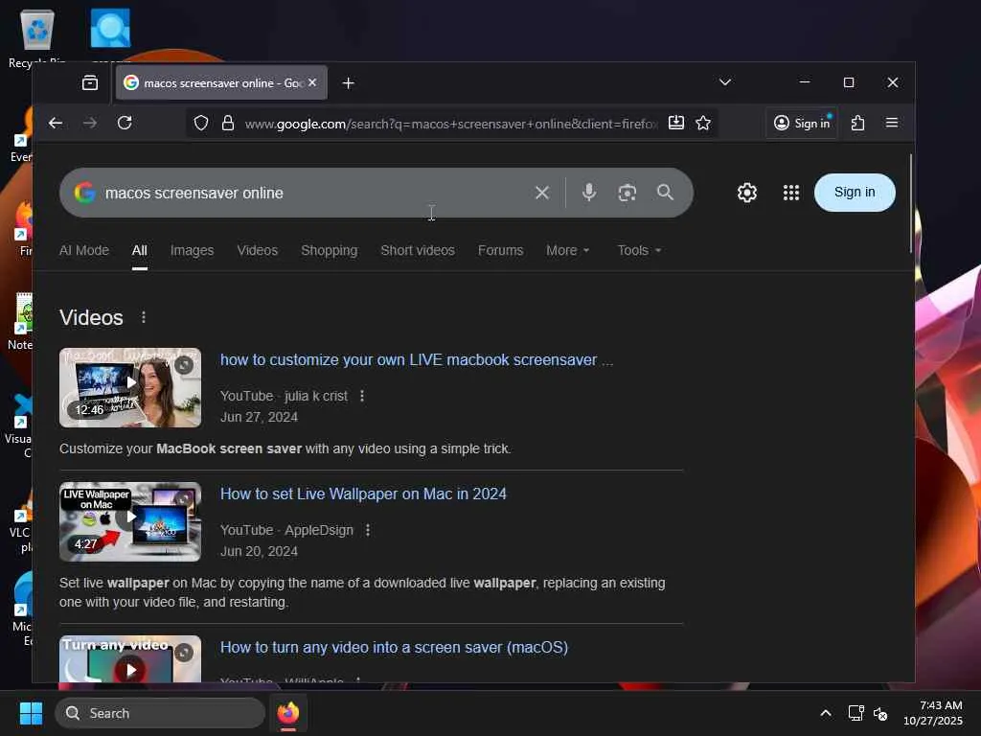
Task: Open Firefox extensions puzzle icon
Action: 857,124
